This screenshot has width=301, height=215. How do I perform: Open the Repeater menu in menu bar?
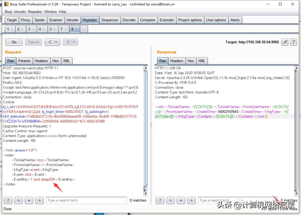pyautogui.click(x=35, y=12)
